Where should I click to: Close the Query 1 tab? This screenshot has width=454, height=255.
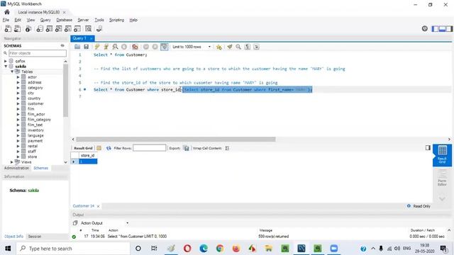(92, 38)
